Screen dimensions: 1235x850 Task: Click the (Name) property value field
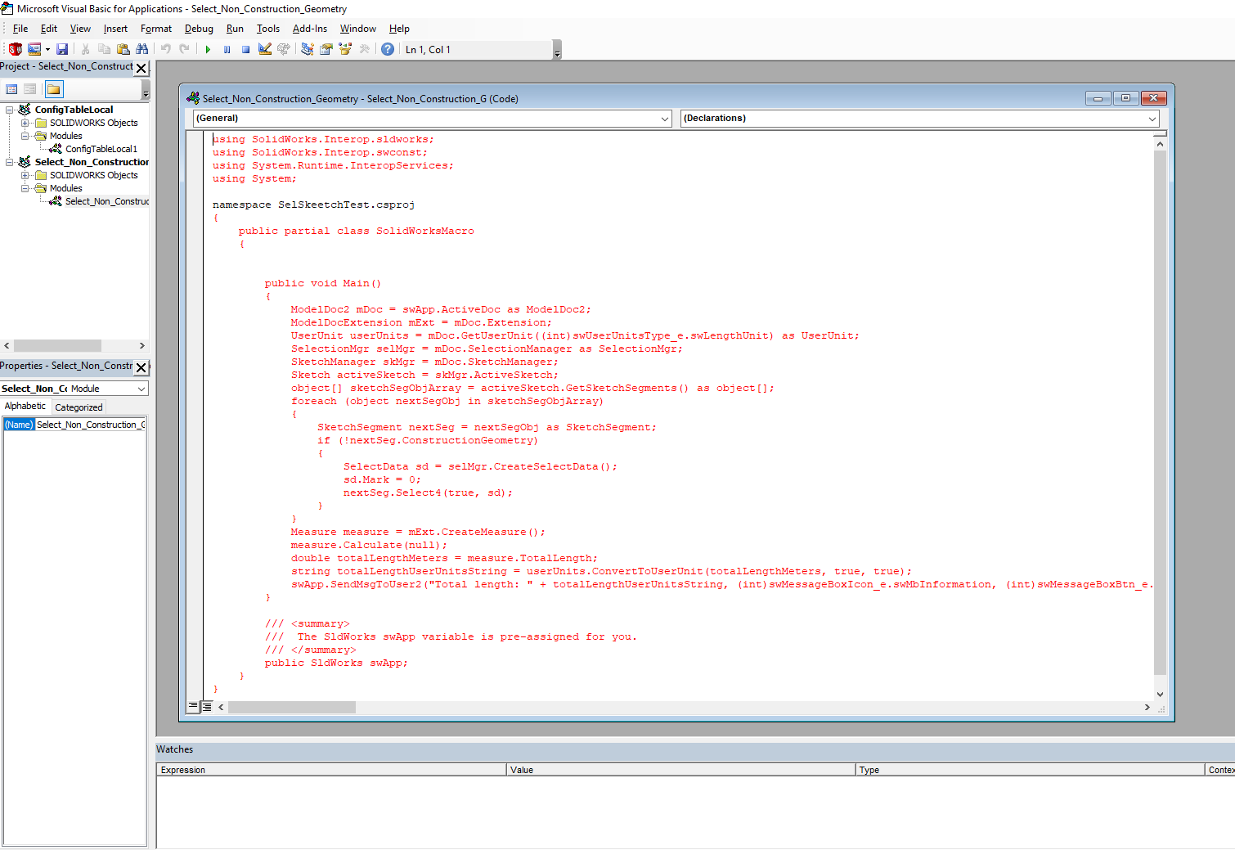tap(90, 425)
